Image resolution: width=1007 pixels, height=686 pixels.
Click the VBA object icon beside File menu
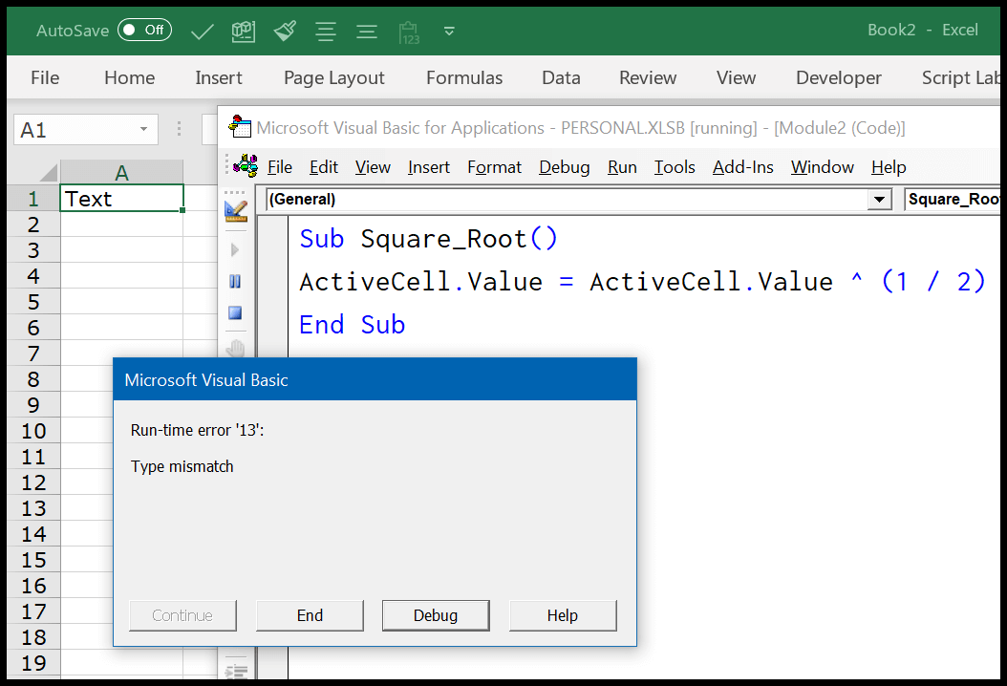tap(246, 166)
